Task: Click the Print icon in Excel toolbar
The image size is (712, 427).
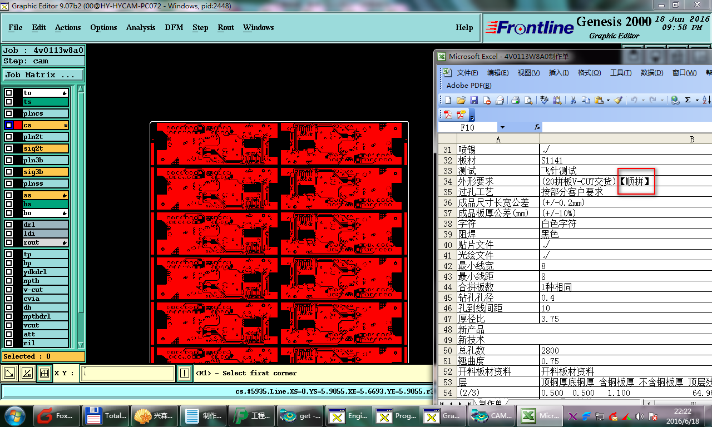Action: (515, 100)
